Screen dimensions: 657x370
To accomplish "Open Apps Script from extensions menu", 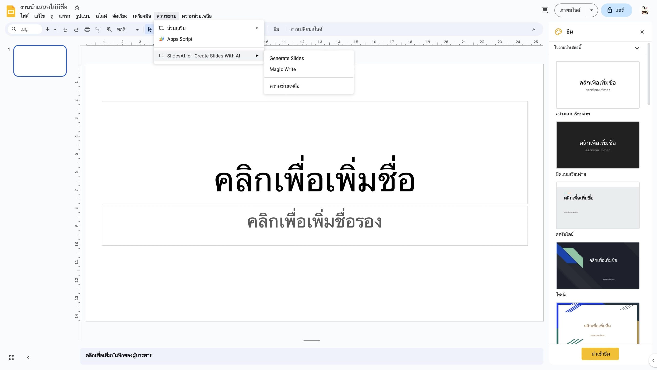I will (x=180, y=39).
